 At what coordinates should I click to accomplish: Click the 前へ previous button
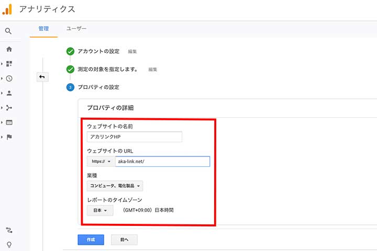coord(124,239)
